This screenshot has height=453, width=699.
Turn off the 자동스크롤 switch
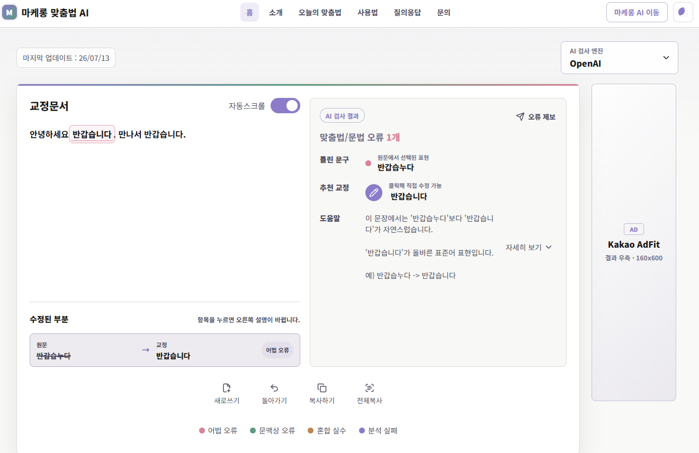(x=285, y=105)
